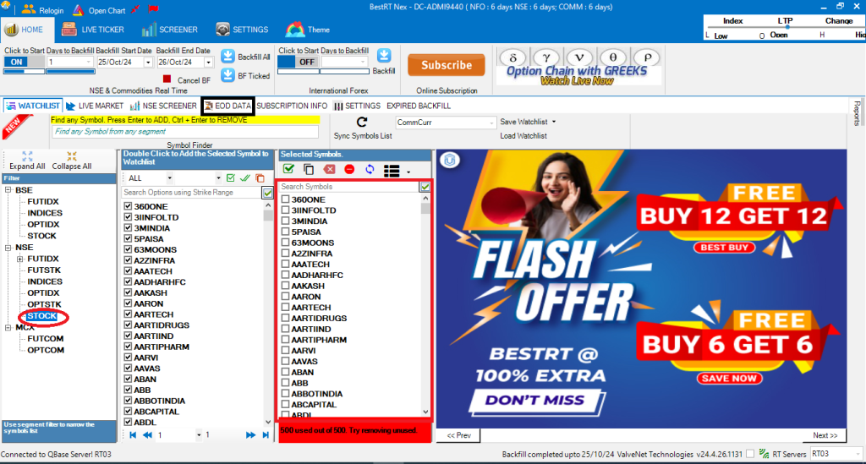Click the vega Greek symbol button
Image resolution: width=866 pixels, height=464 pixels.
[578, 57]
